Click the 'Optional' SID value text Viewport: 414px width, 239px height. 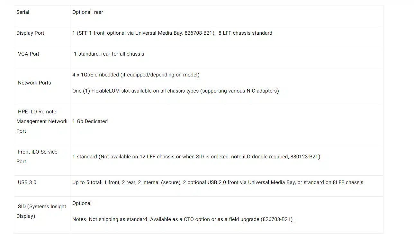[82, 203]
